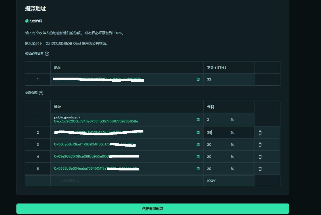321x215 pixels.
Task: Click the publicgoods.eth name
Action: pos(67,117)
